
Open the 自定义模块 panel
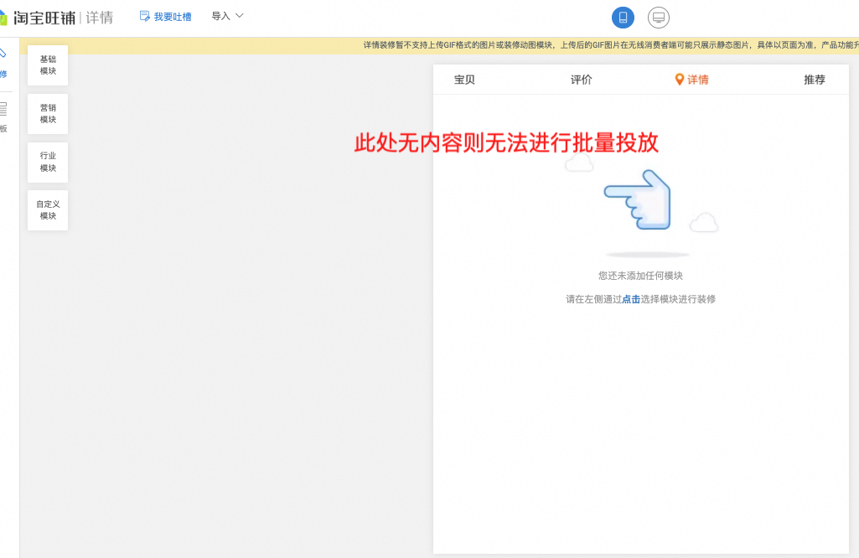point(48,210)
